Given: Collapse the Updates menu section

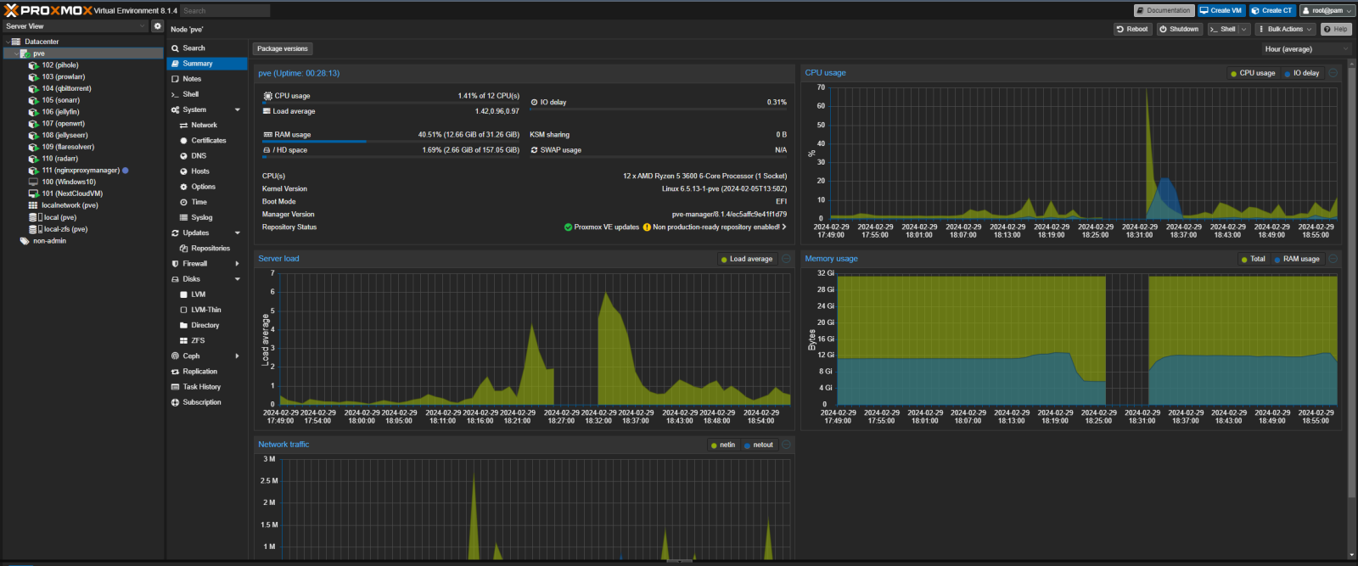Looking at the screenshot, I should coord(238,233).
